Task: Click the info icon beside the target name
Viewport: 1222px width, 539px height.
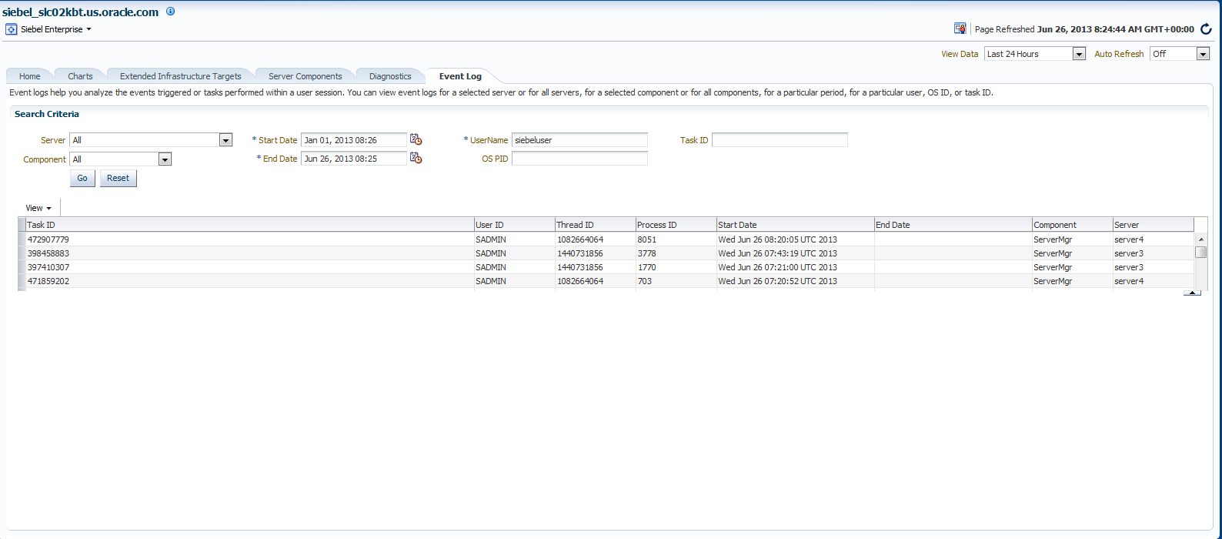Action: (170, 12)
